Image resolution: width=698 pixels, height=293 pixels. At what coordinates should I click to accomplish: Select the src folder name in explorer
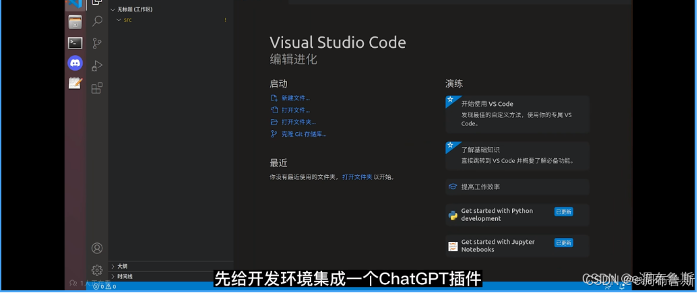click(127, 20)
